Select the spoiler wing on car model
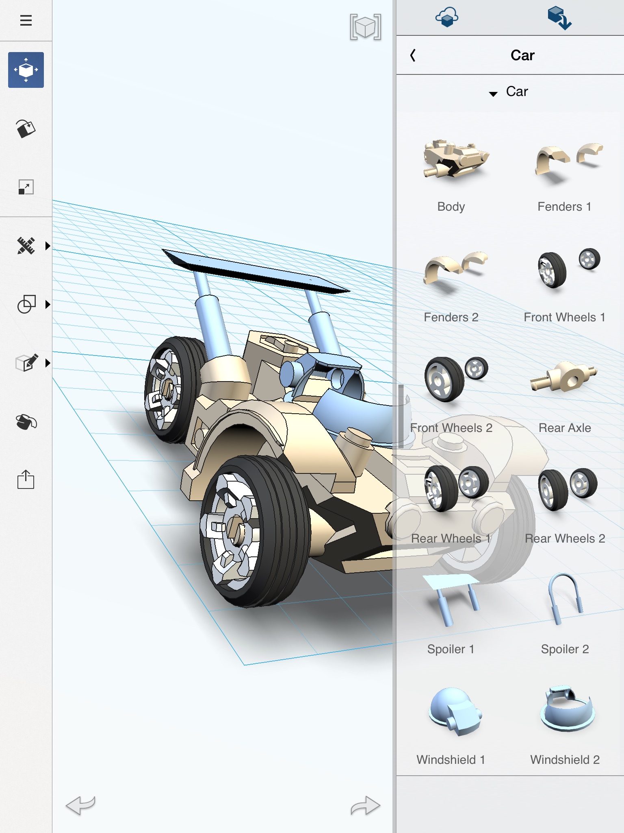 (x=256, y=270)
